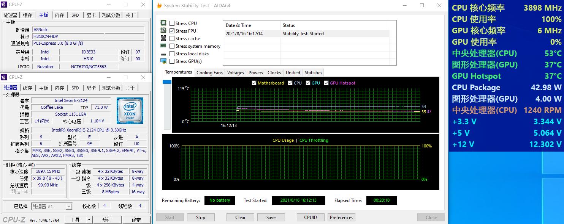Image resolution: width=564 pixels, height=224 pixels.
Task: Click the Save button
Action: coord(271,218)
